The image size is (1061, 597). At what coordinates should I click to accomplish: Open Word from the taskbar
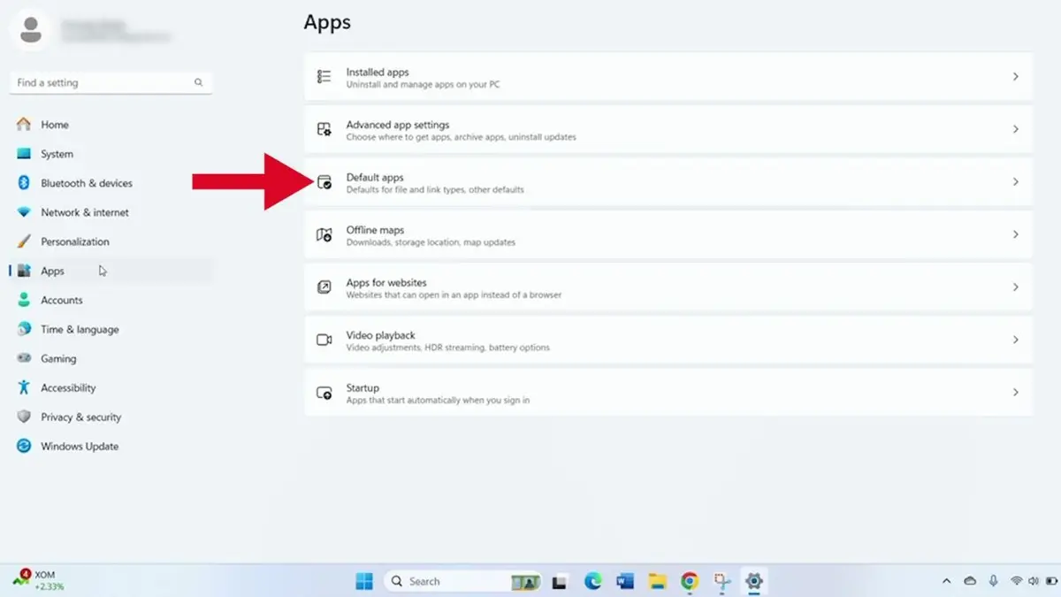(625, 581)
